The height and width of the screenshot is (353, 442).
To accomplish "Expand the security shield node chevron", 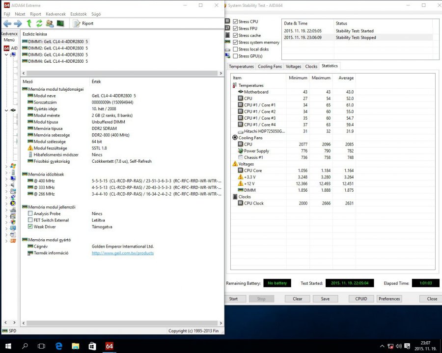I will [6, 223].
